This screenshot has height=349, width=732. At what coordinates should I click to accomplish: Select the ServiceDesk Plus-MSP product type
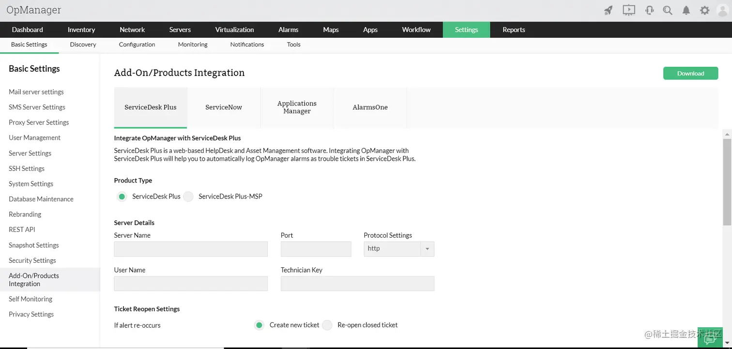pyautogui.click(x=188, y=197)
